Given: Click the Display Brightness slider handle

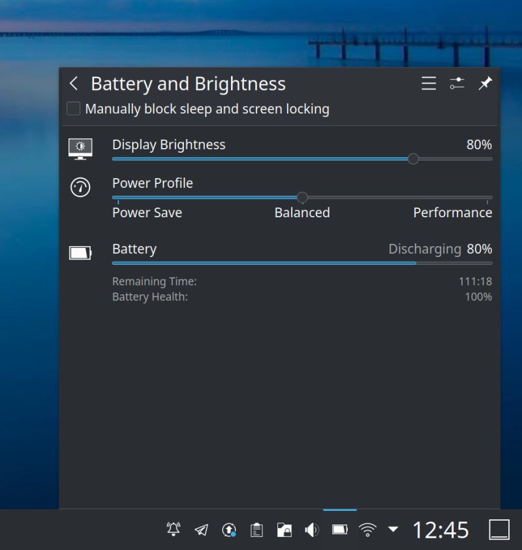Looking at the screenshot, I should pyautogui.click(x=413, y=159).
